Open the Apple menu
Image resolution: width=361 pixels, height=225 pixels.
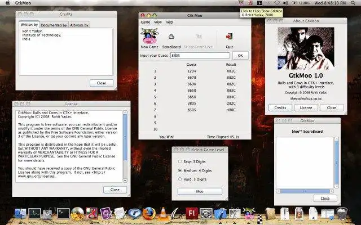(7, 3)
